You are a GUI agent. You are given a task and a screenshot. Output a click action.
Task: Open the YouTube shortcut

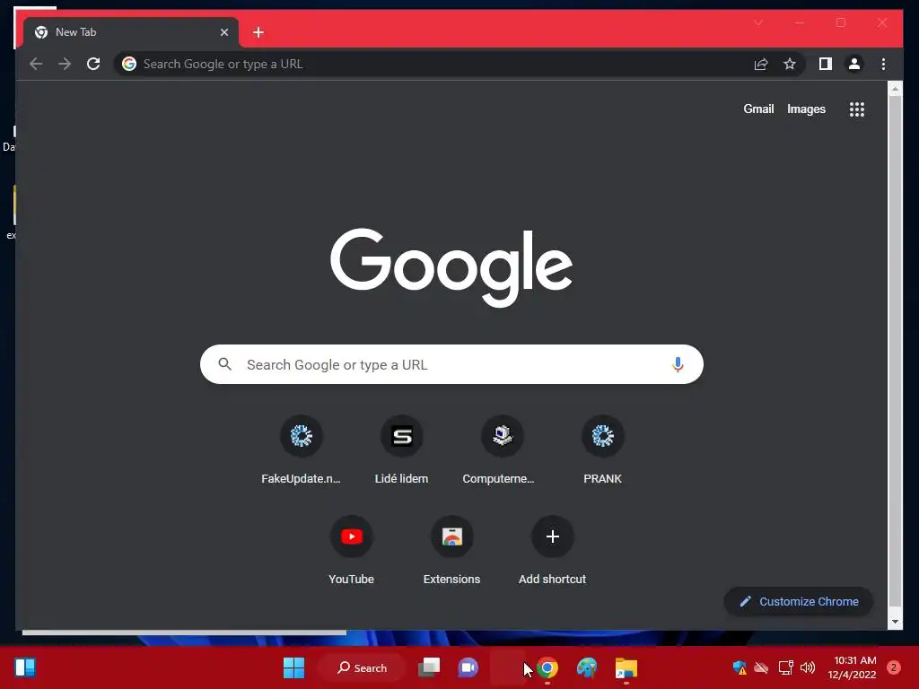click(x=351, y=551)
